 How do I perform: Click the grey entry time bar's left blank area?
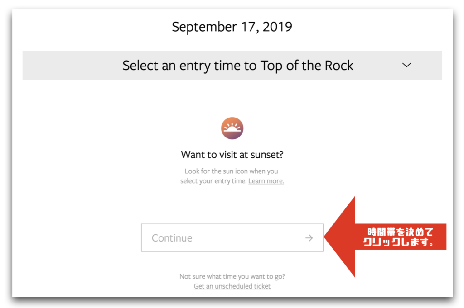[x=71, y=65]
